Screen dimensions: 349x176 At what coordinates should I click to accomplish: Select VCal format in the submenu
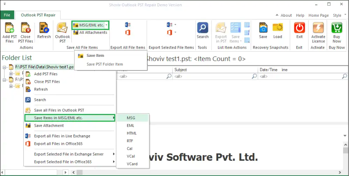(x=133, y=156)
